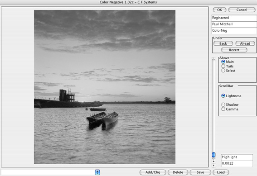Viewport: 257px width, 176px height.
Task: Save settings with the Save button
Action: point(200,172)
